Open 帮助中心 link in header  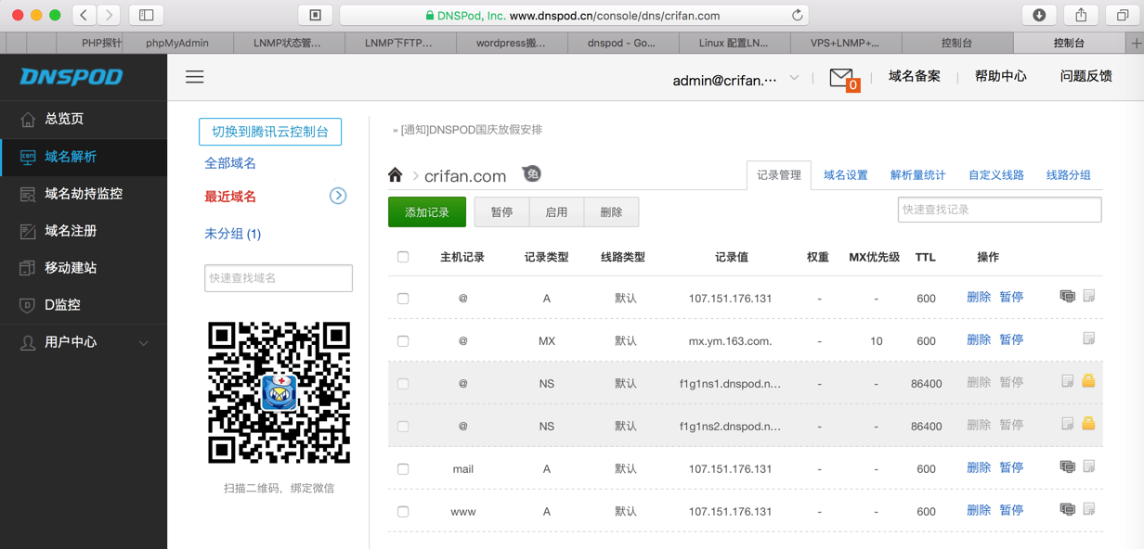(x=1001, y=77)
